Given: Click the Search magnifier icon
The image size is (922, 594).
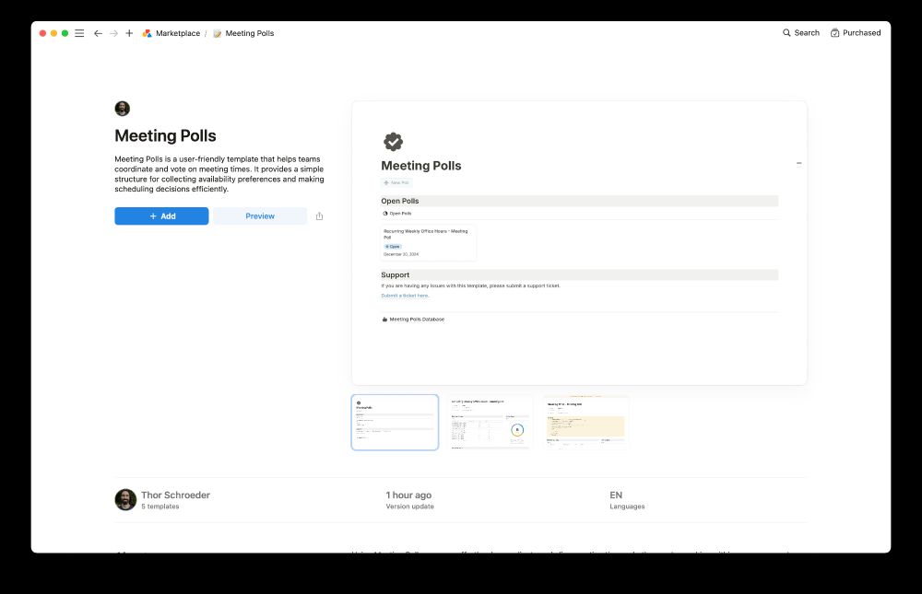Looking at the screenshot, I should tap(786, 33).
